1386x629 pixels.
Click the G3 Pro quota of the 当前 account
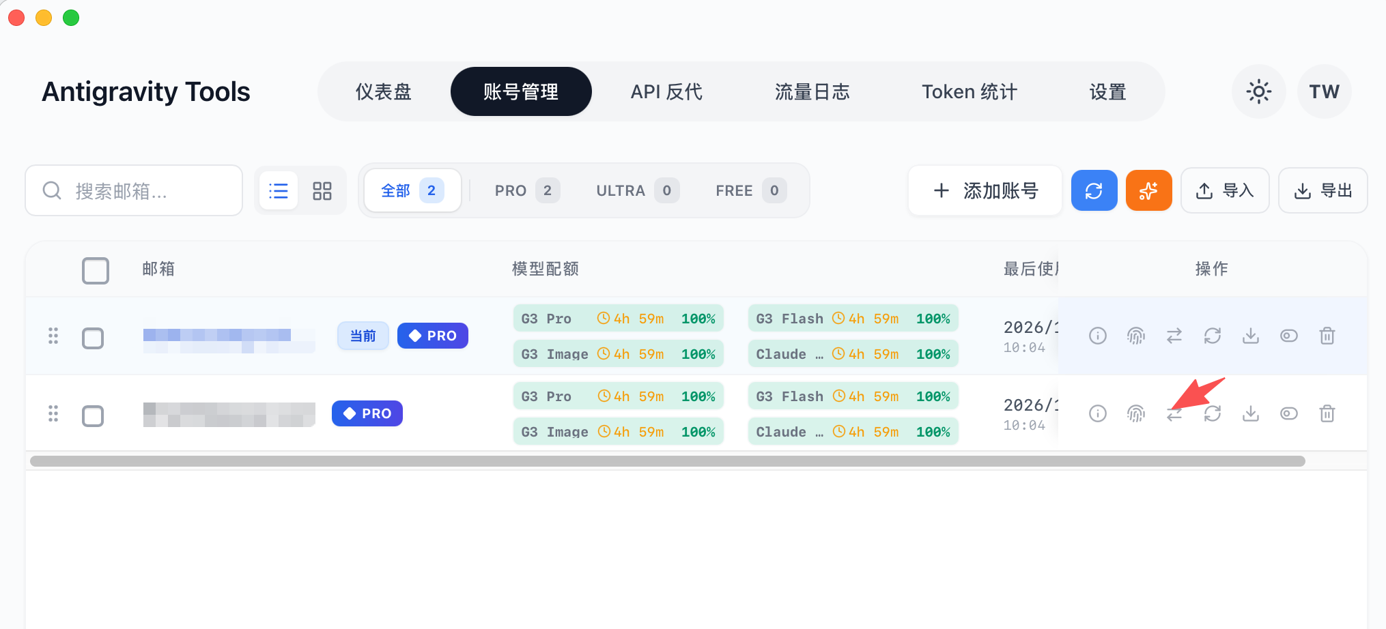pos(619,319)
